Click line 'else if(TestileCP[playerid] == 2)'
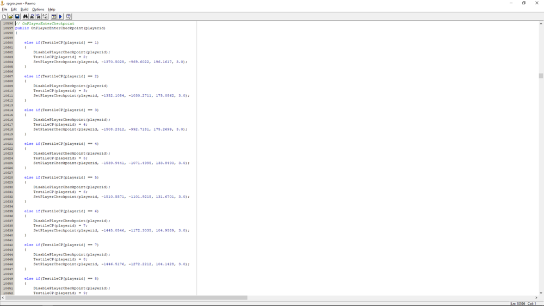This screenshot has width=544, height=306. coord(61,76)
